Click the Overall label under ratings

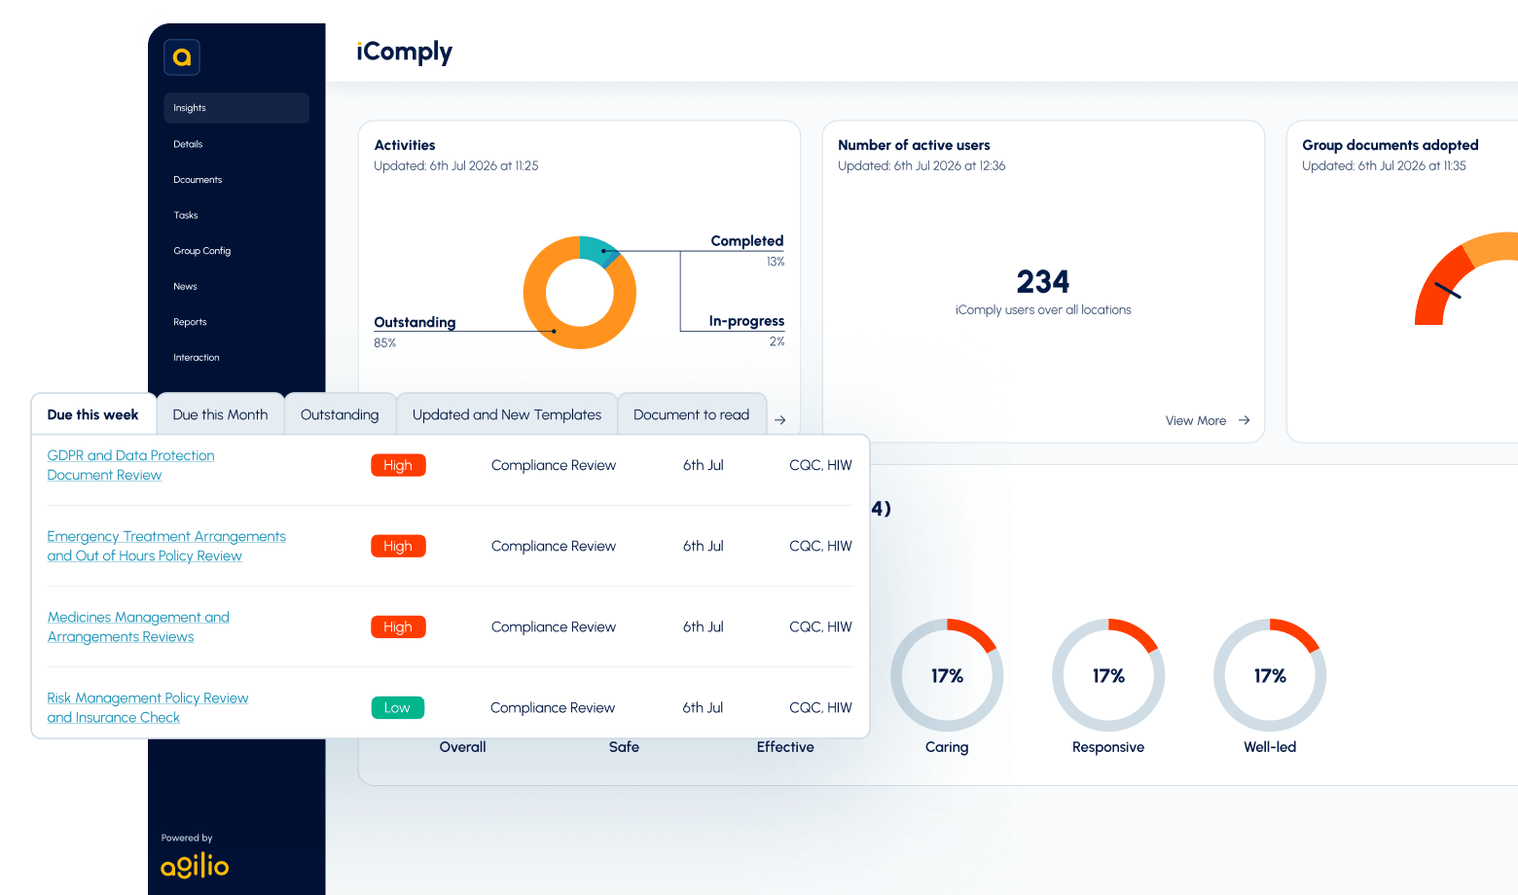462,747
